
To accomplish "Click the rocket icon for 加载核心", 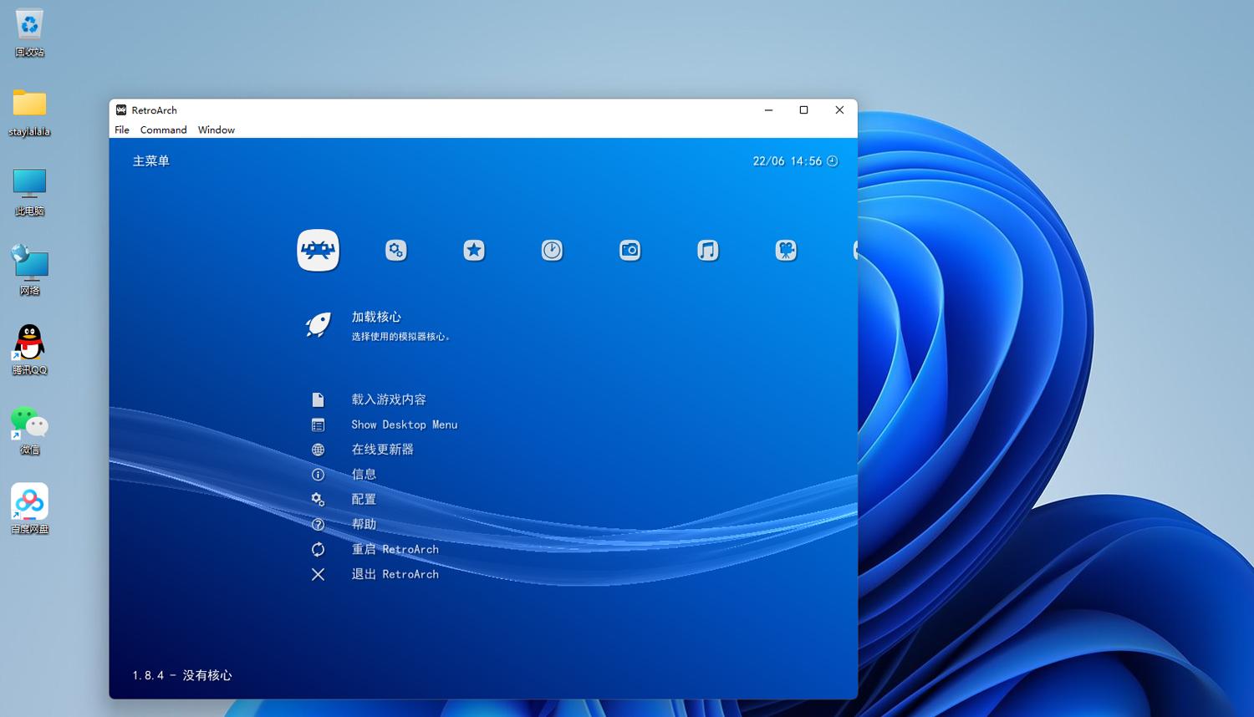I will tap(318, 324).
